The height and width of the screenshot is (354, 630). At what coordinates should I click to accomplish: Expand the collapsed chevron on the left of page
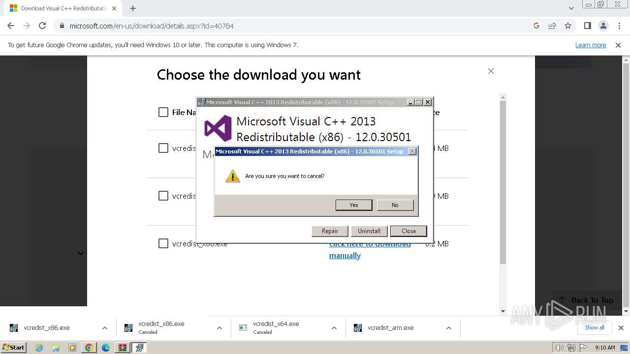point(81,253)
